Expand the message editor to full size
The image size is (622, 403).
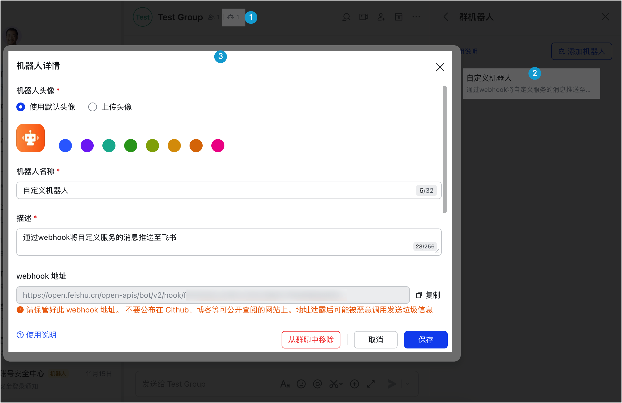[x=371, y=384]
